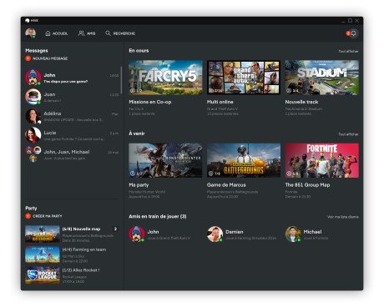The image size is (384, 307).
Task: Select the Stadium Nouvelle track thumbnail
Action: (x=322, y=78)
